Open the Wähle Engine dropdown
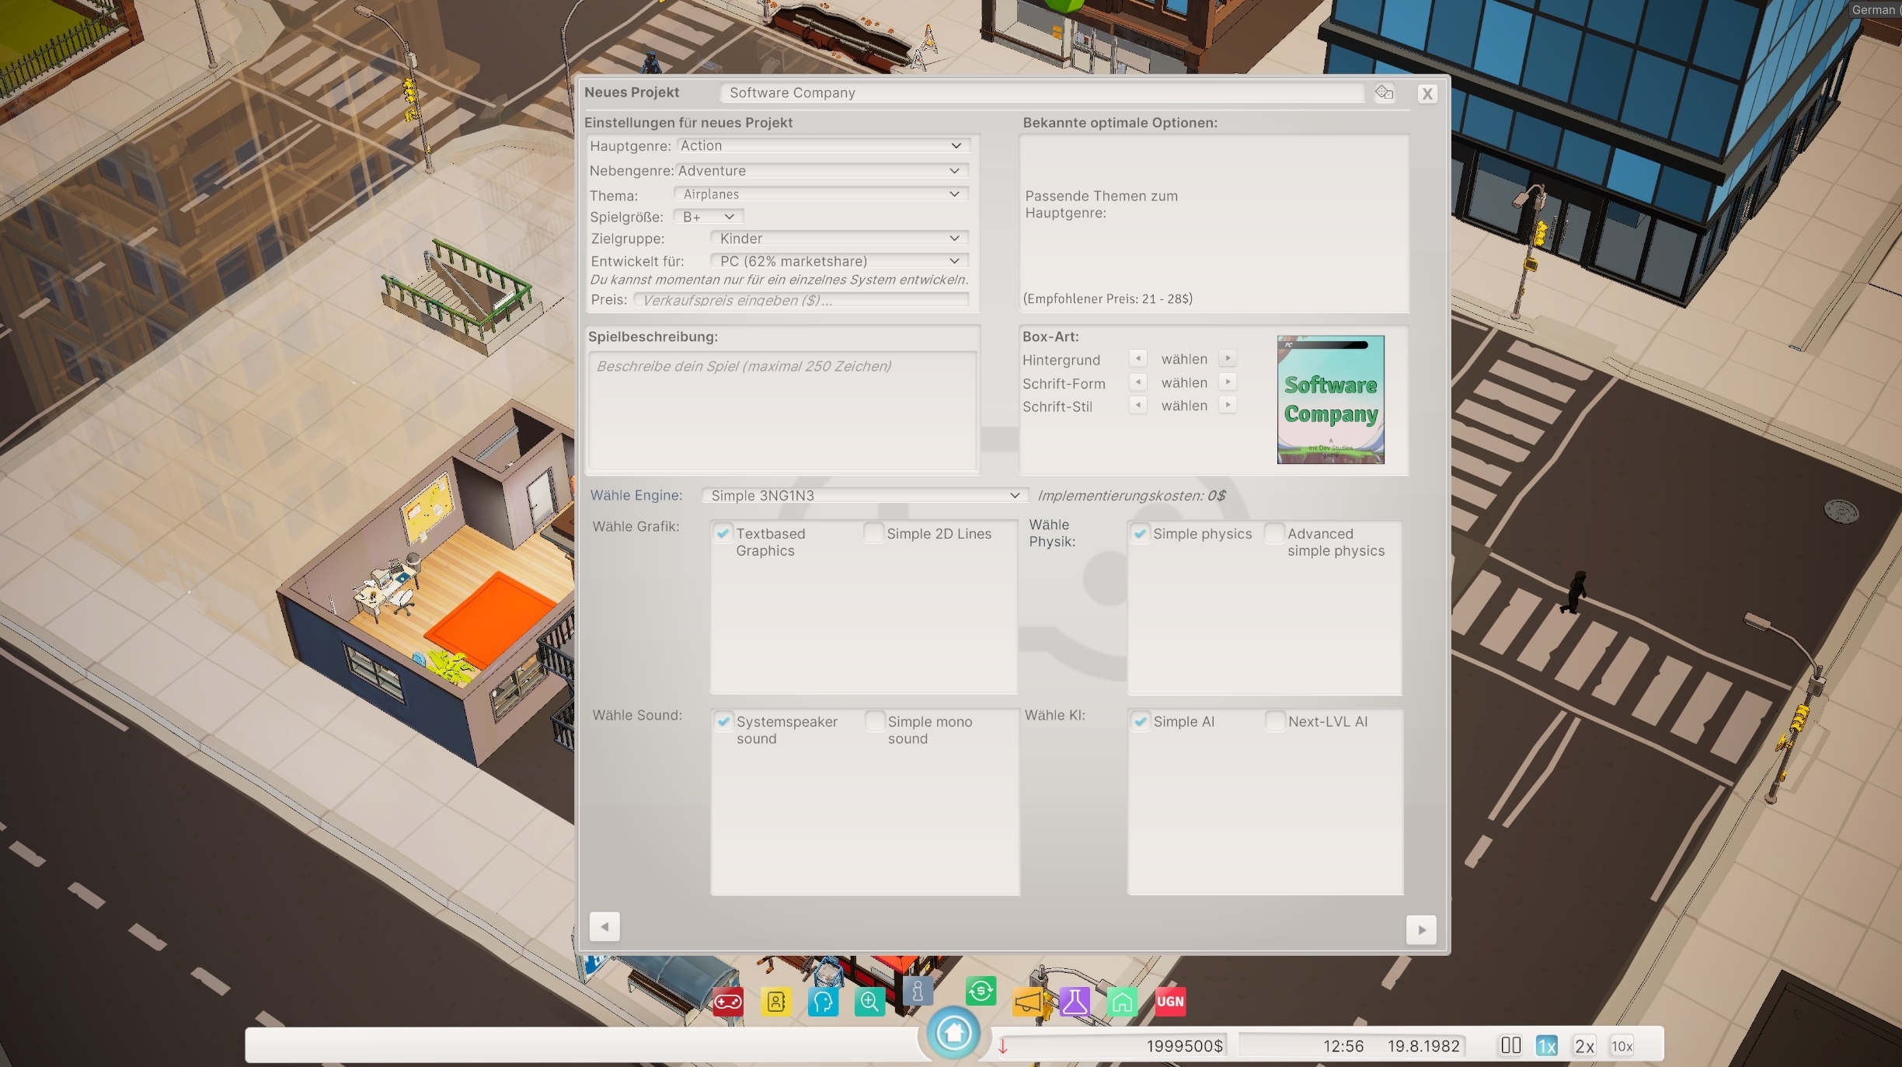 click(x=864, y=495)
